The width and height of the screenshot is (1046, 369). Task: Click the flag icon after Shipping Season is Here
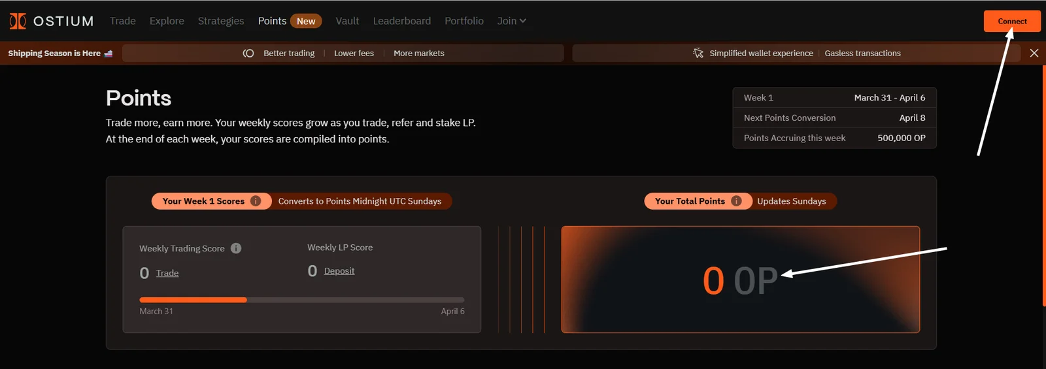tap(109, 54)
